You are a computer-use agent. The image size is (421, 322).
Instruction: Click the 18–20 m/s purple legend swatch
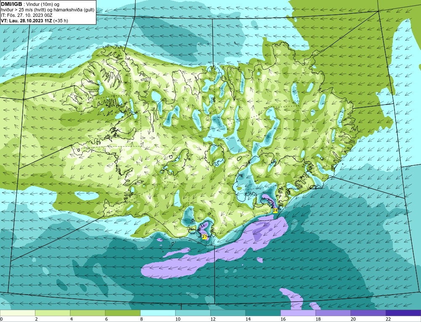[x=333, y=313]
